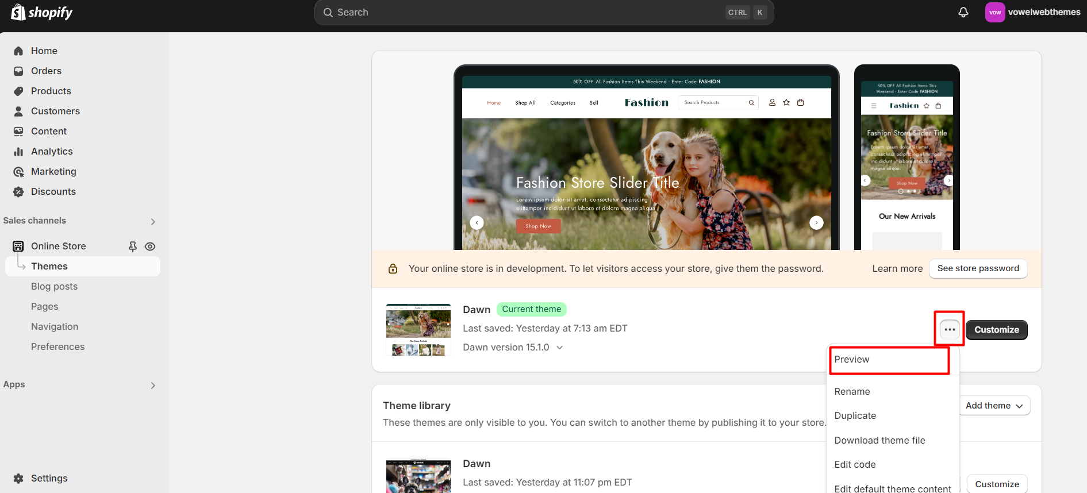Click the search magnifier icon

pyautogui.click(x=328, y=13)
